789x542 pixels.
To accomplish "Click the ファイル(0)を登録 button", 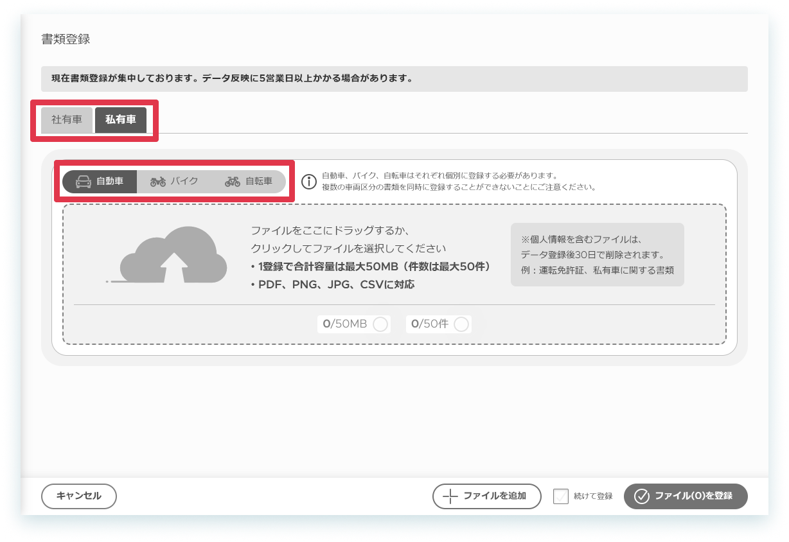I will (x=686, y=496).
